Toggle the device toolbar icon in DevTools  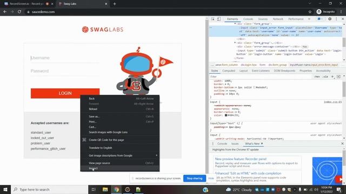click(218, 19)
